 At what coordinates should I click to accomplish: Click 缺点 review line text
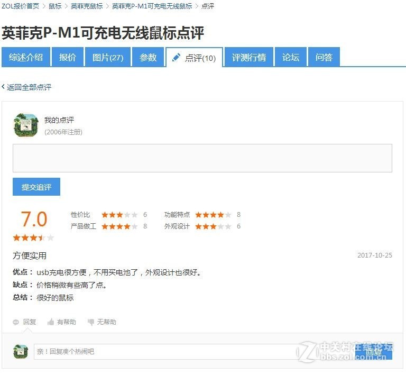click(x=60, y=285)
